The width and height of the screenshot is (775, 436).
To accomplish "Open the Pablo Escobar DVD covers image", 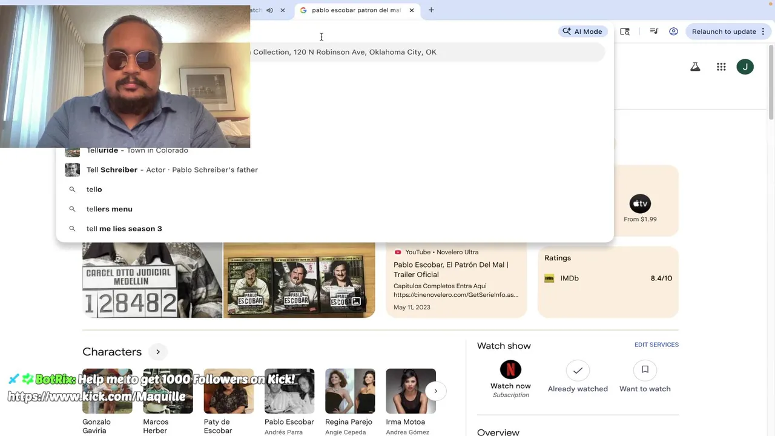I will (299, 280).
